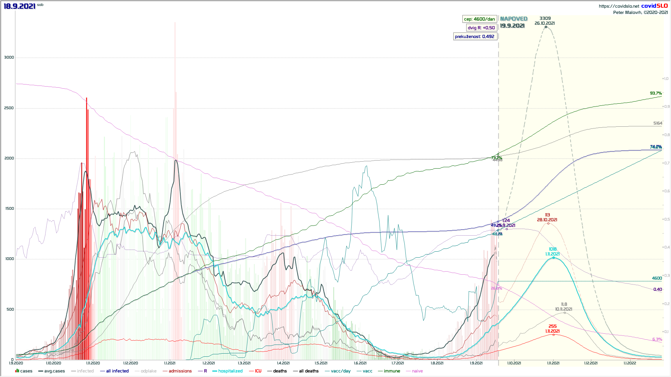Click the admissions legend entry
Image resolution: width=671 pixels, height=377 pixels.
180,371
